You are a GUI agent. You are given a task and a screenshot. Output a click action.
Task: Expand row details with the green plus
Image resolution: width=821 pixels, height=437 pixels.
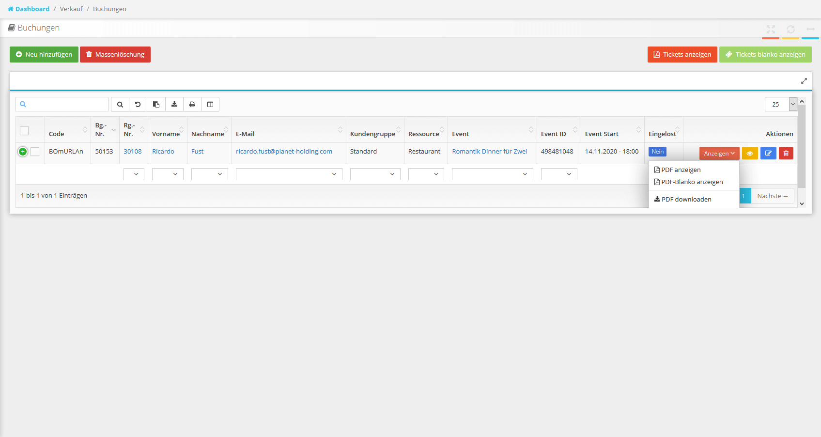coord(23,152)
